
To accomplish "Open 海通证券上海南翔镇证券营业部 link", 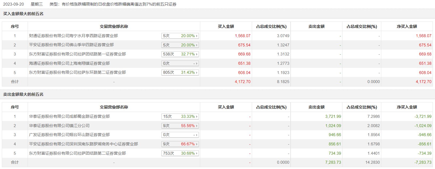I will click(69, 63).
